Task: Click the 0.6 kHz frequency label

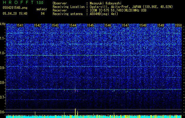Action: pos(2,112)
